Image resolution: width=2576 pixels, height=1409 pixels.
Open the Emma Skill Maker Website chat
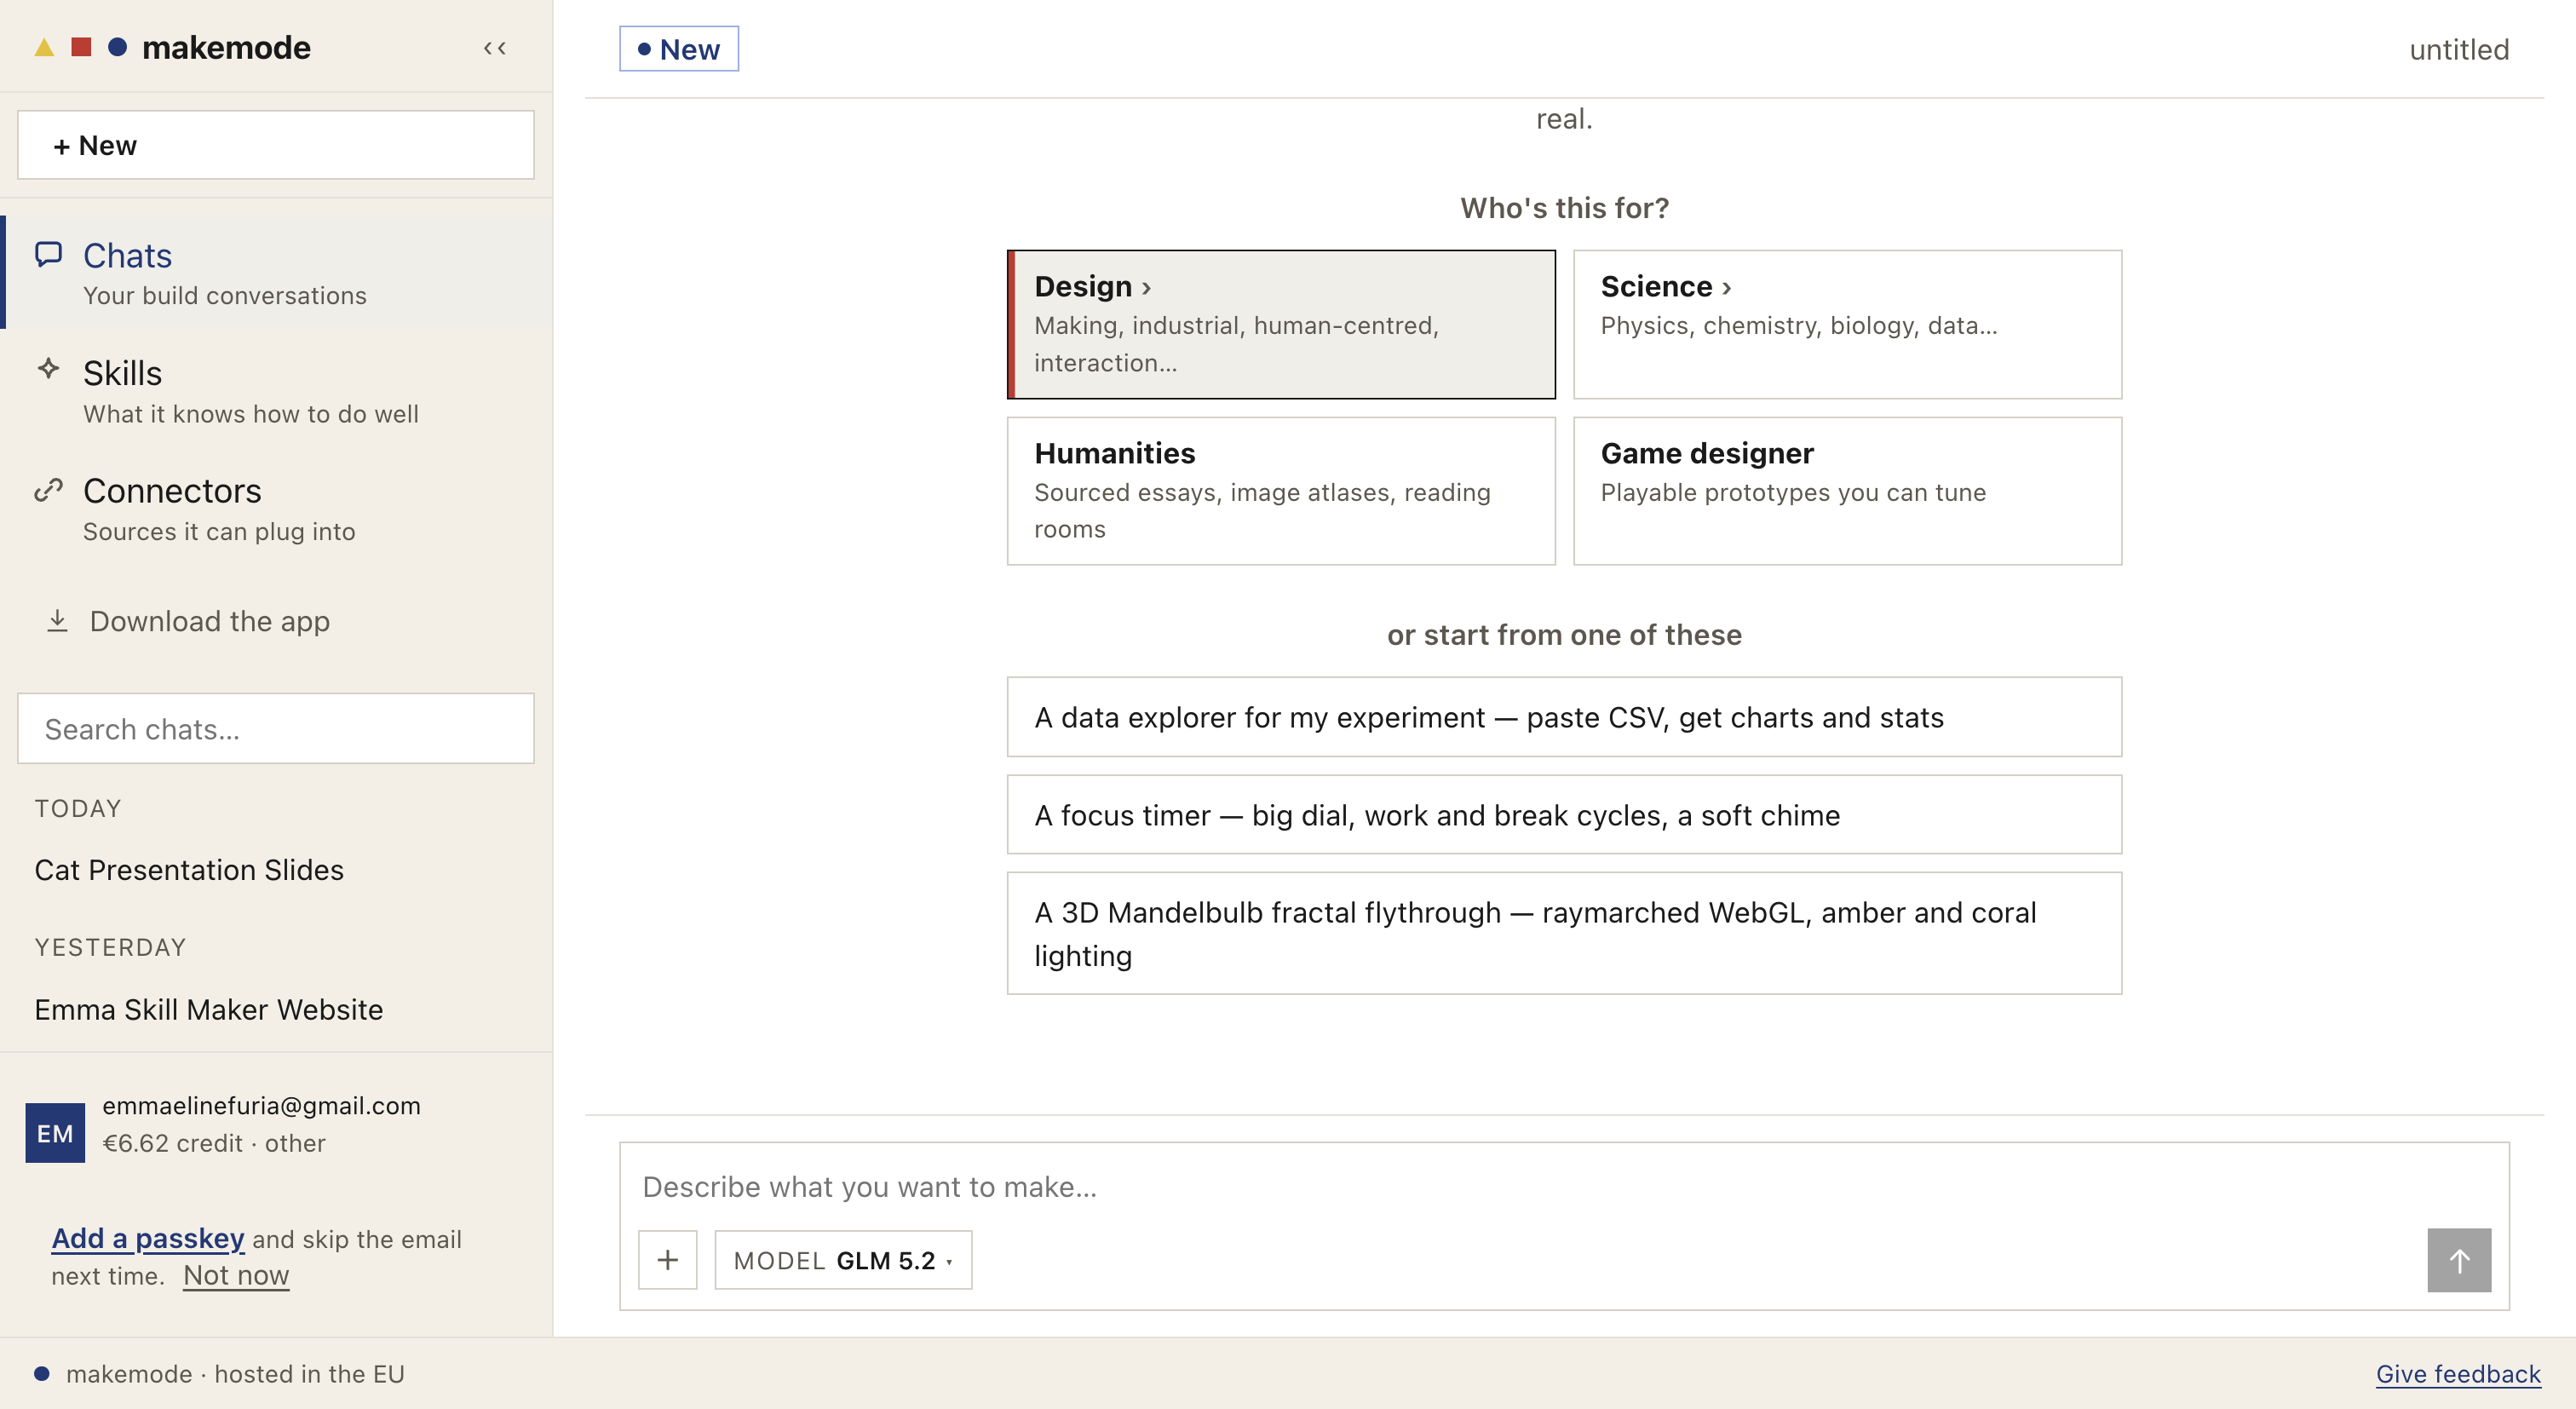[208, 1009]
